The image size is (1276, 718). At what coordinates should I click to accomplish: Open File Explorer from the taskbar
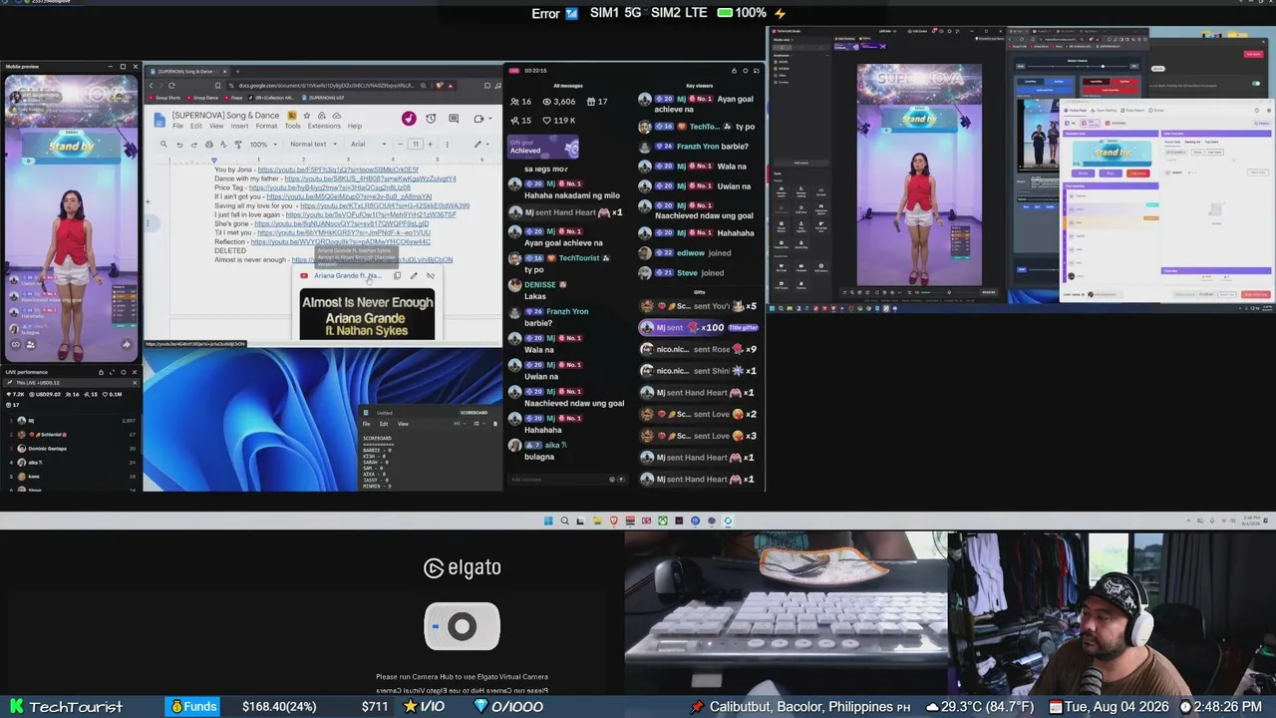(597, 521)
